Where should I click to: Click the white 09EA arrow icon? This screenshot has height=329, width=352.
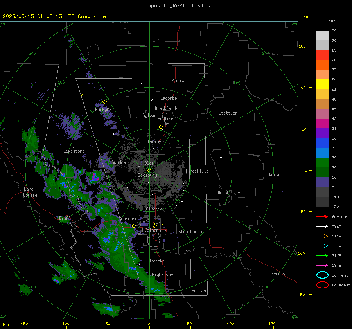pyautogui.click(x=322, y=227)
